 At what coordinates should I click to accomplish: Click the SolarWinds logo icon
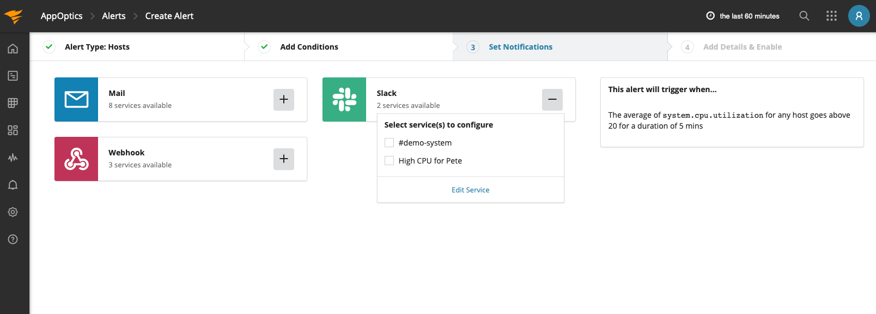pyautogui.click(x=14, y=16)
